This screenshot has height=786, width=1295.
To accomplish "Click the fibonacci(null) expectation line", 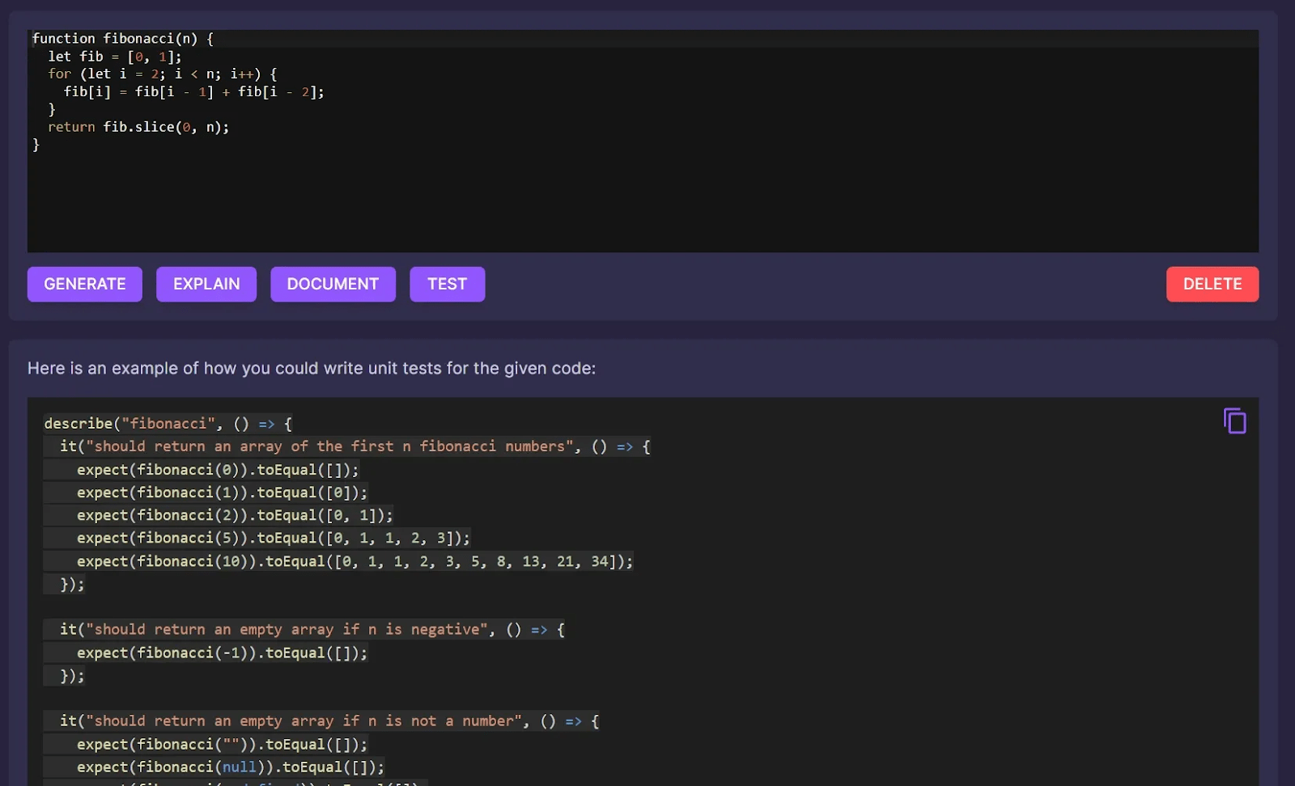I will click(231, 767).
